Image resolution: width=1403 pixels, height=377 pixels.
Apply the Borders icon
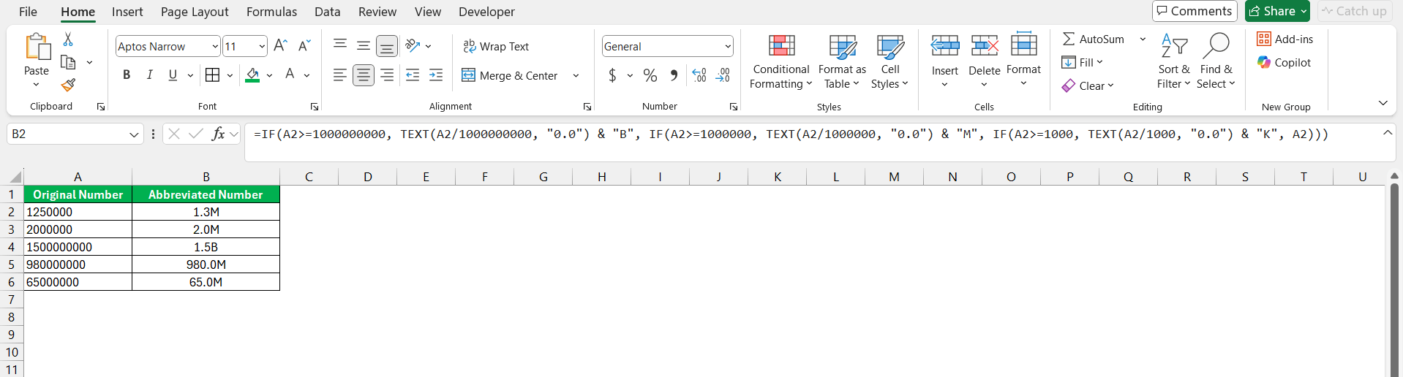pos(212,75)
